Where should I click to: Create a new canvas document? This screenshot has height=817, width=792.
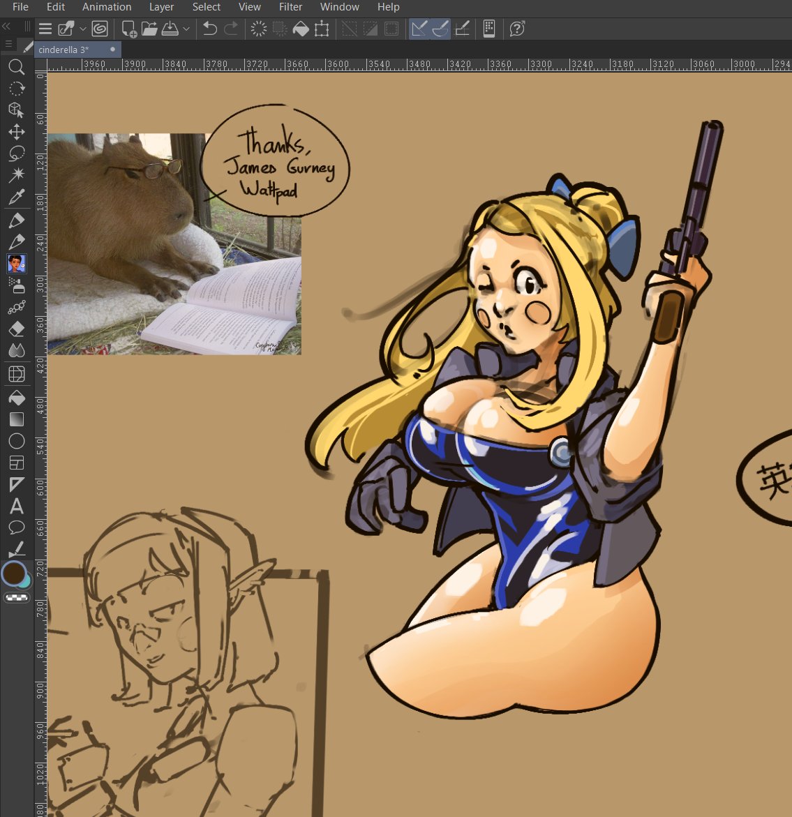128,29
